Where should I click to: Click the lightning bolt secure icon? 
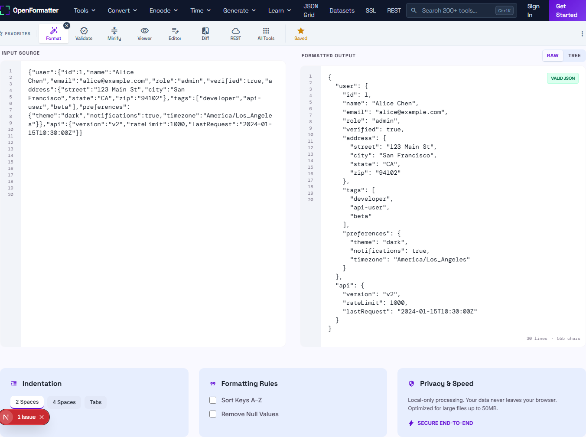pos(411,423)
